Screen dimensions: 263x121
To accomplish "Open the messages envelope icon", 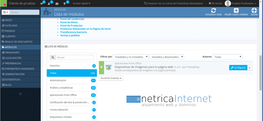I will point(57,4).
